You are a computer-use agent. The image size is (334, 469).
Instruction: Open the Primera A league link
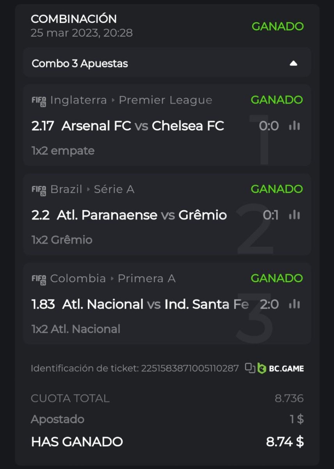[146, 278]
